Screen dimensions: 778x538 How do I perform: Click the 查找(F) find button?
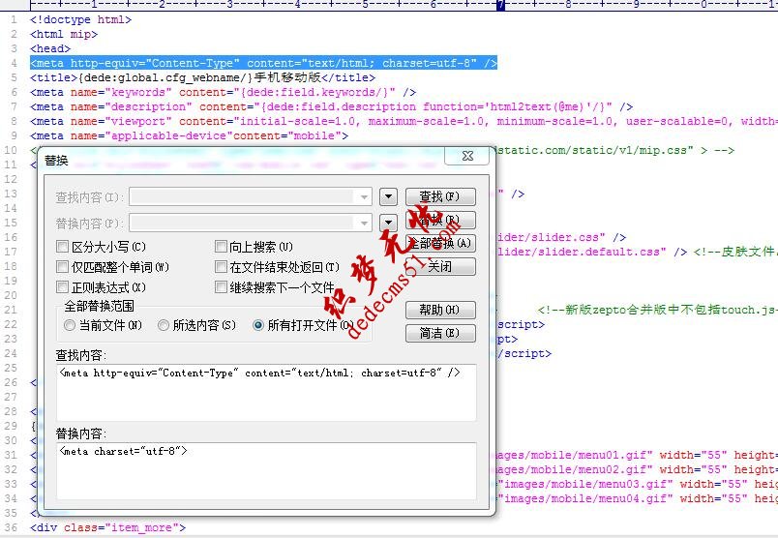[x=440, y=196]
